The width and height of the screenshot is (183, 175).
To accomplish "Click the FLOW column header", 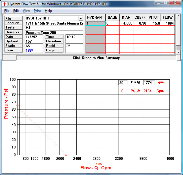I will (x=168, y=17).
